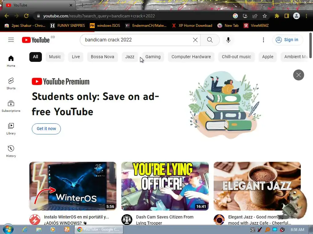The height and width of the screenshot is (234, 313).
Task: Click the Sign in button
Action: [287, 40]
